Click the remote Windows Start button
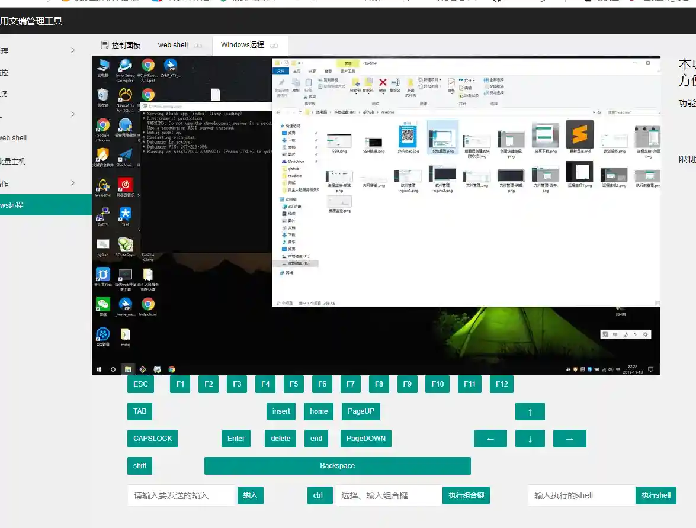The height and width of the screenshot is (528, 696). [99, 369]
